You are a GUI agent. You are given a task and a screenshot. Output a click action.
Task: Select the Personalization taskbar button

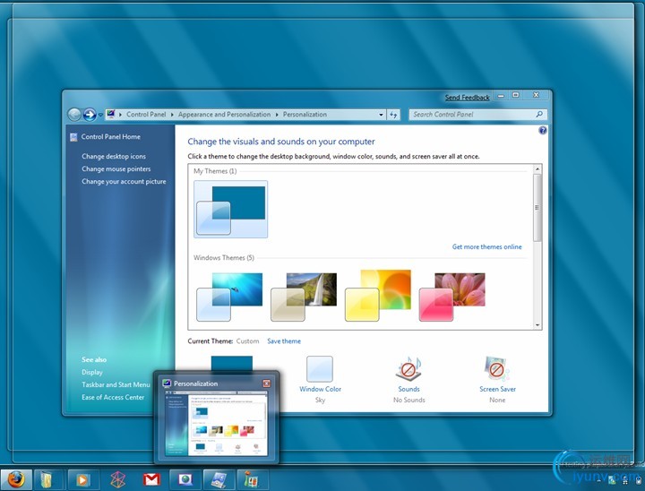point(219,480)
